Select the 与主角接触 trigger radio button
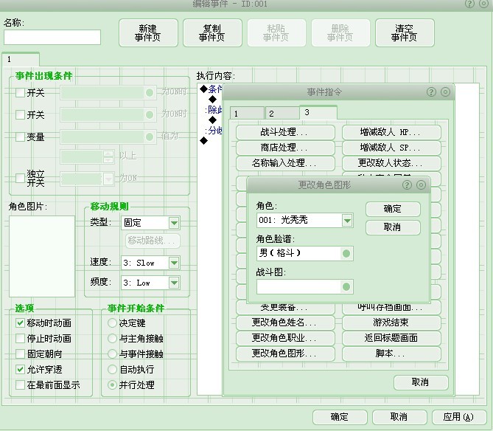Image resolution: width=493 pixels, height=431 pixels. click(x=112, y=339)
